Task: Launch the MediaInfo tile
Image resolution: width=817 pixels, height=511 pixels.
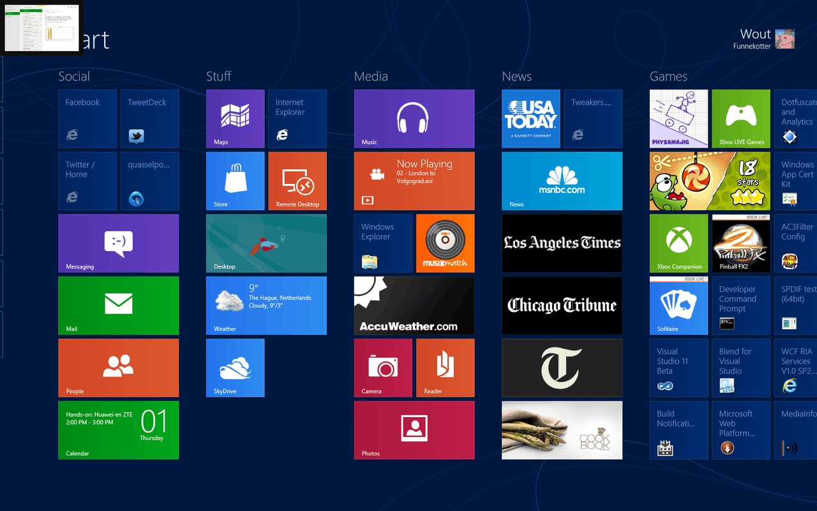Action: pos(796,430)
